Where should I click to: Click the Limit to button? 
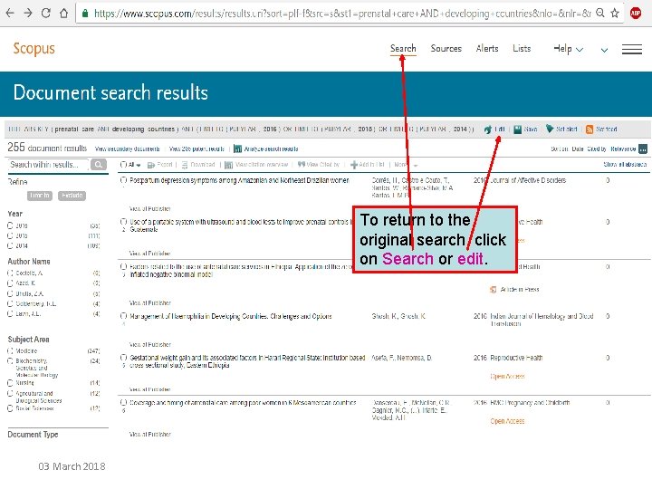pyautogui.click(x=40, y=196)
